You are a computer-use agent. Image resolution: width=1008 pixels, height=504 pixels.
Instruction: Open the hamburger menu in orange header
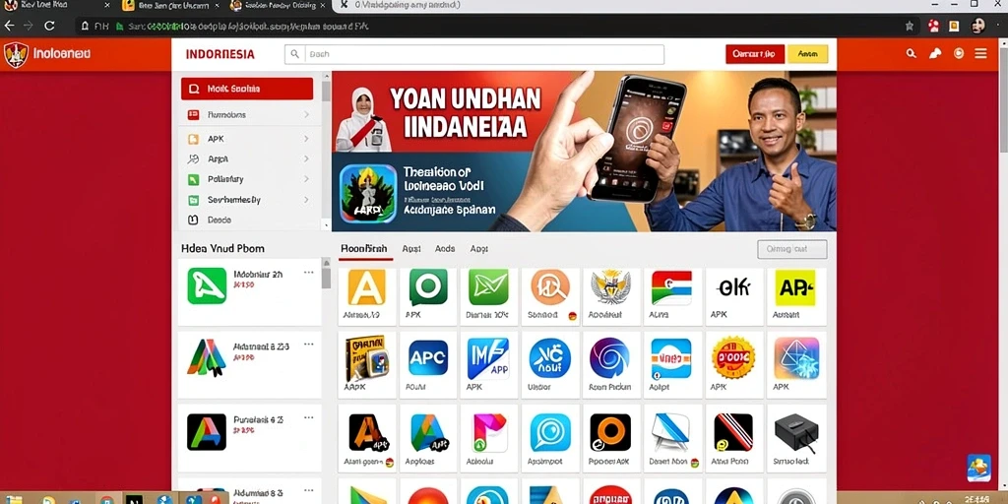click(x=980, y=54)
